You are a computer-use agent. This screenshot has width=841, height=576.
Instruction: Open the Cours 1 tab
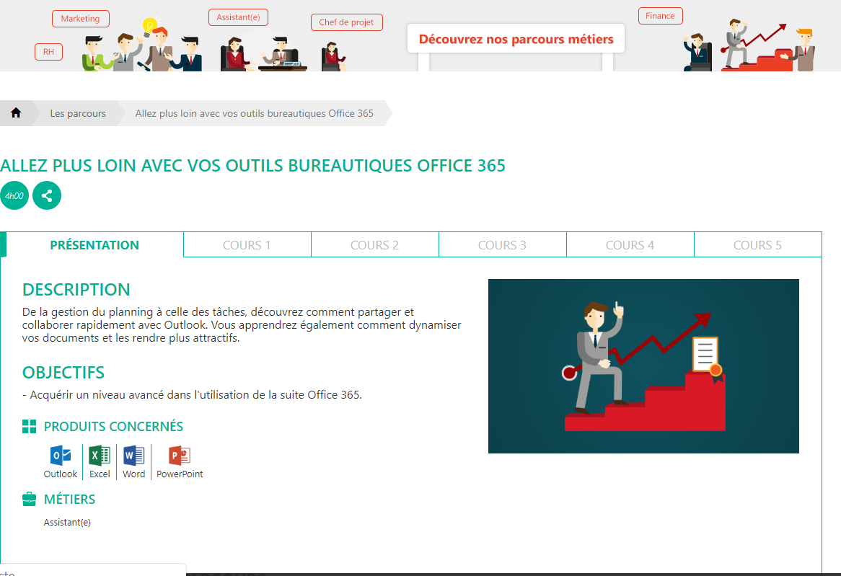pos(247,245)
